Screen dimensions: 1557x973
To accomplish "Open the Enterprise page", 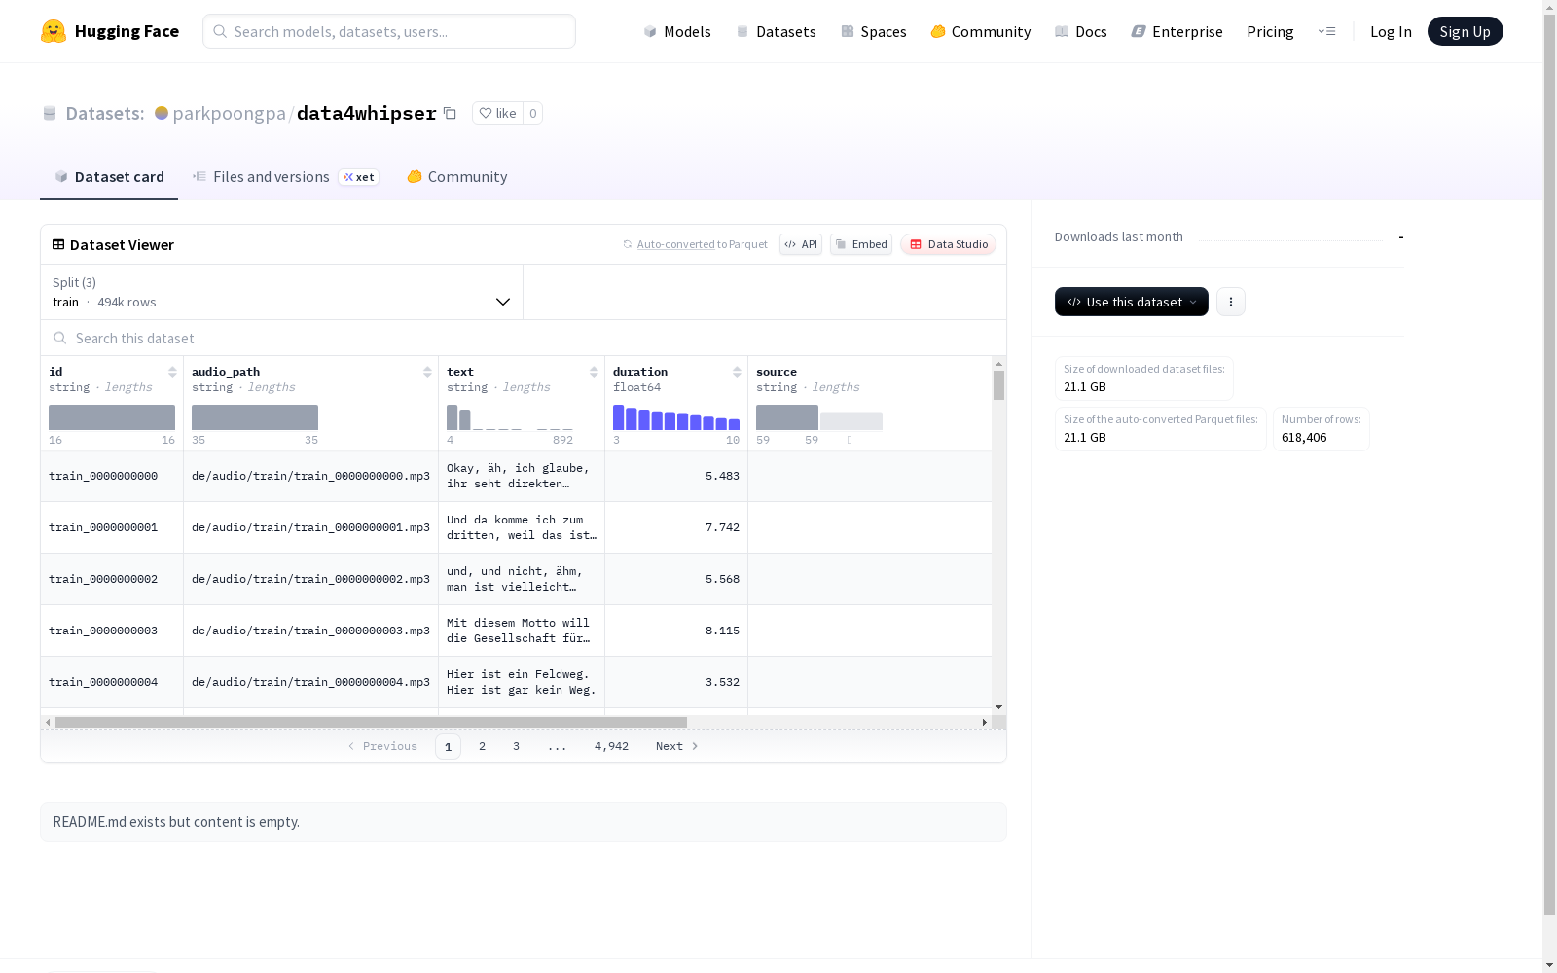I will tap(1177, 31).
